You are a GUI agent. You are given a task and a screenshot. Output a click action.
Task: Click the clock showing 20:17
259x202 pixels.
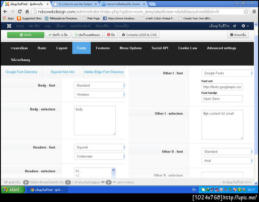coord(251,190)
